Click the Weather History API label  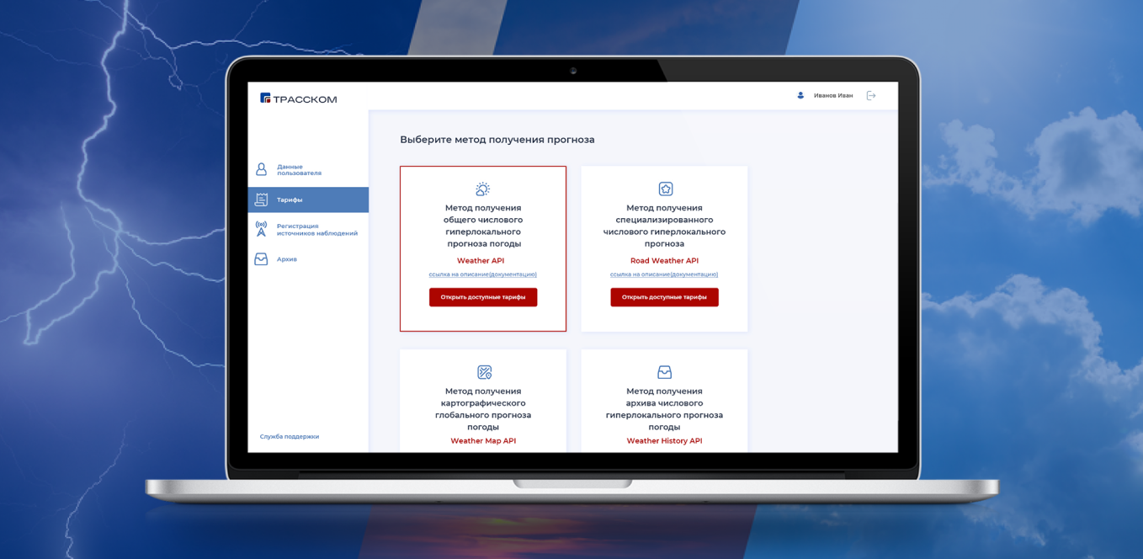tap(664, 441)
